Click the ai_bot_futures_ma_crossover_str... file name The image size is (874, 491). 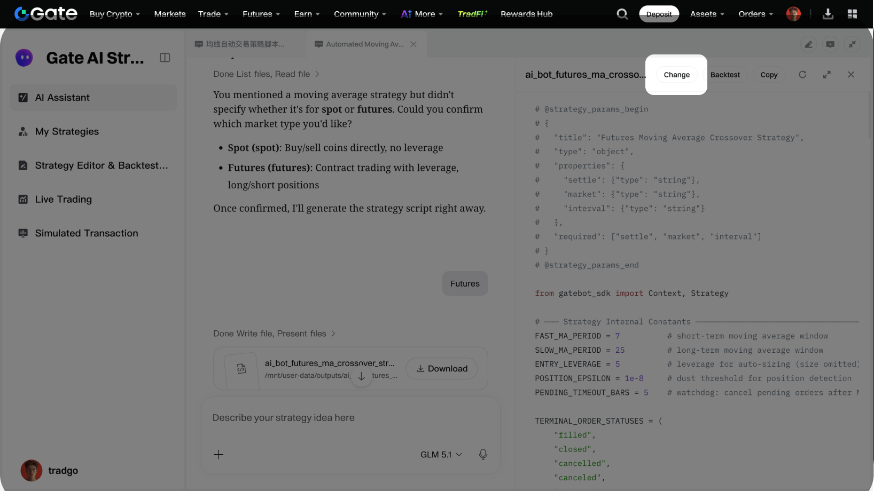pos(330,363)
